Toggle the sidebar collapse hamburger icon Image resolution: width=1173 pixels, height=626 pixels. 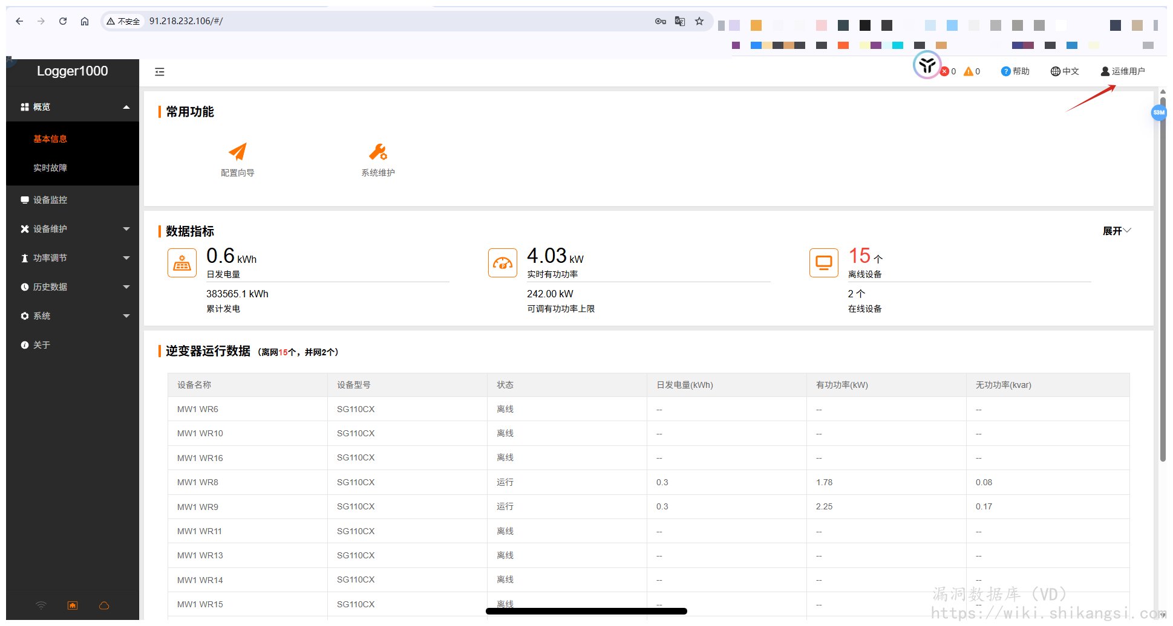pyautogui.click(x=160, y=72)
